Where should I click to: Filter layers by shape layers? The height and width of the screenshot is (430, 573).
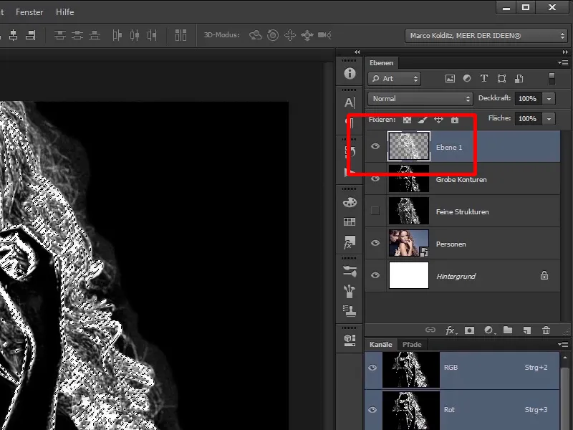pyautogui.click(x=502, y=78)
